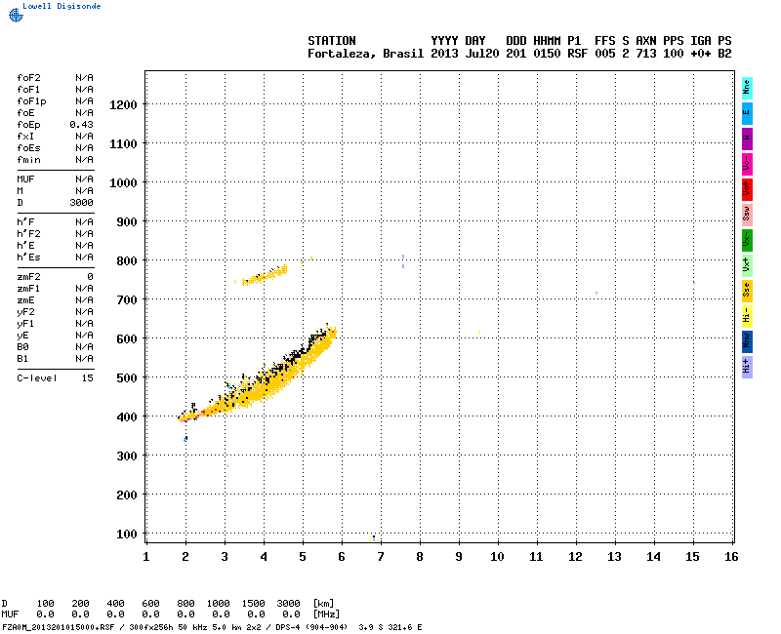The height and width of the screenshot is (634, 781).
Task: Click the zmF2 value 0
Action: point(90,277)
